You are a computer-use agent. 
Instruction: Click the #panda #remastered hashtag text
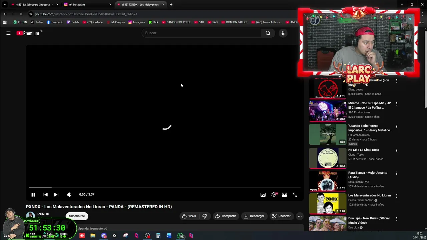click(93, 228)
